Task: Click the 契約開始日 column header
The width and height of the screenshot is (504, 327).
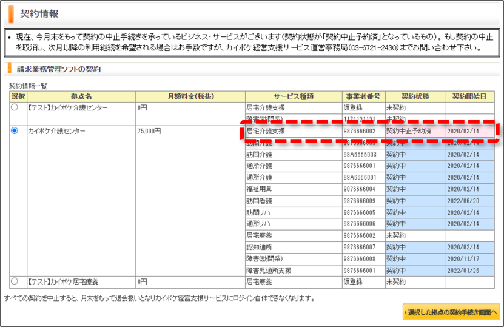Action: (x=469, y=96)
